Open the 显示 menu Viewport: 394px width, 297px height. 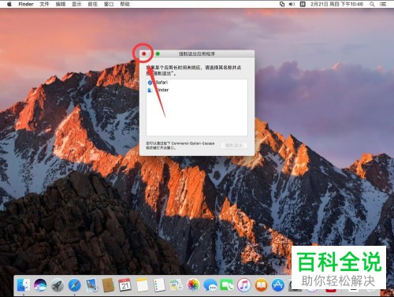coord(76,4)
